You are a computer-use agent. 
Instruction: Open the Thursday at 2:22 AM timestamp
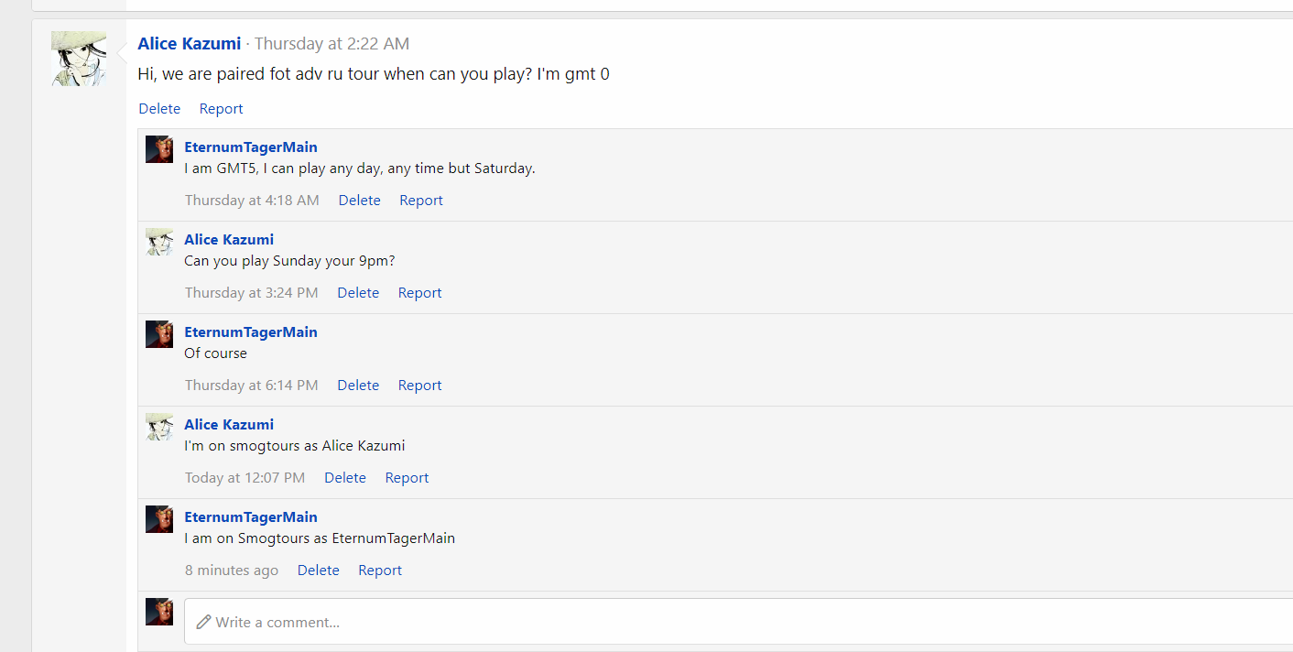click(331, 43)
